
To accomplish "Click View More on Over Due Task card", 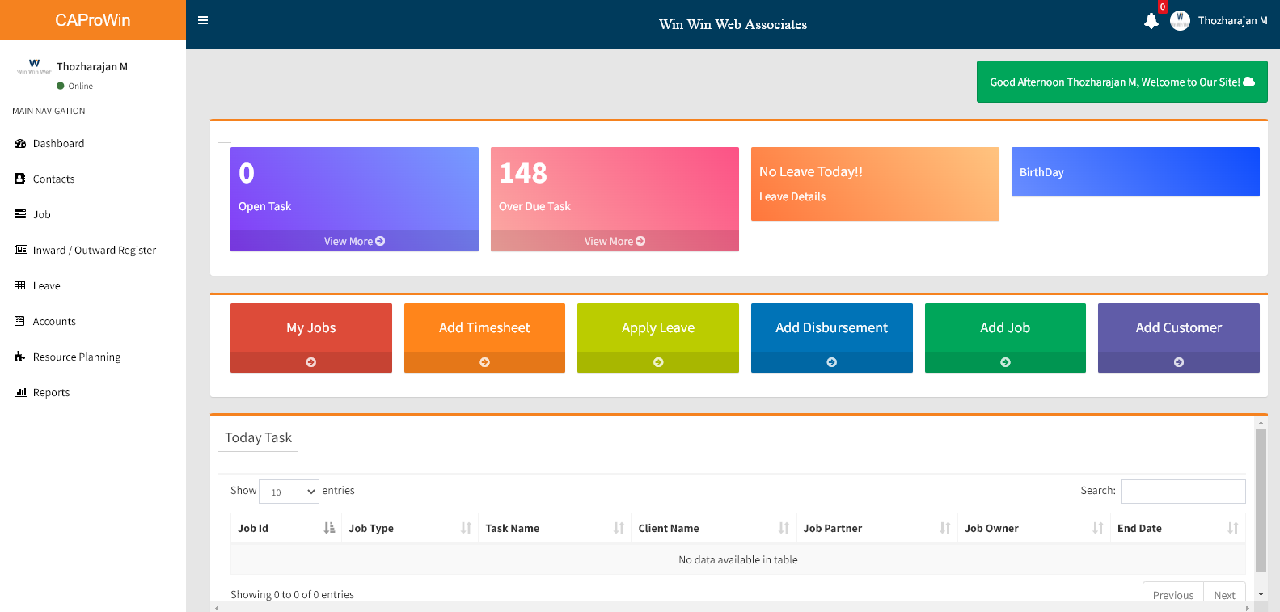I will pos(615,241).
